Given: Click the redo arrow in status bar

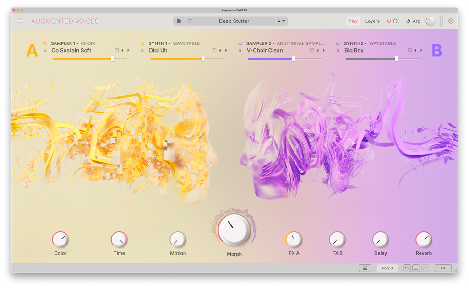Looking at the screenshot, I should [x=425, y=268].
